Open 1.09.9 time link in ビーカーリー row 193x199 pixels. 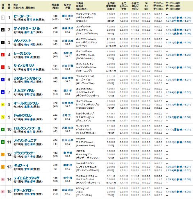coord(178,18)
